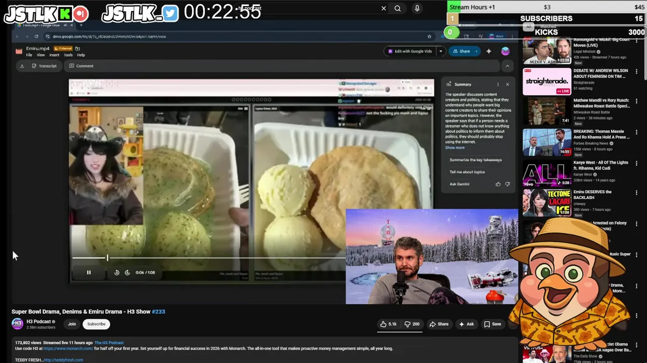Open the straighterade live debate thumbnail
Image resolution: width=647 pixels, height=363 pixels.
tap(546, 81)
